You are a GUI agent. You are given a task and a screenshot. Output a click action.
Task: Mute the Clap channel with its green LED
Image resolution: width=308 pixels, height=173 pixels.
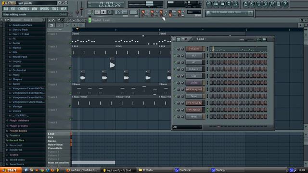174,76
